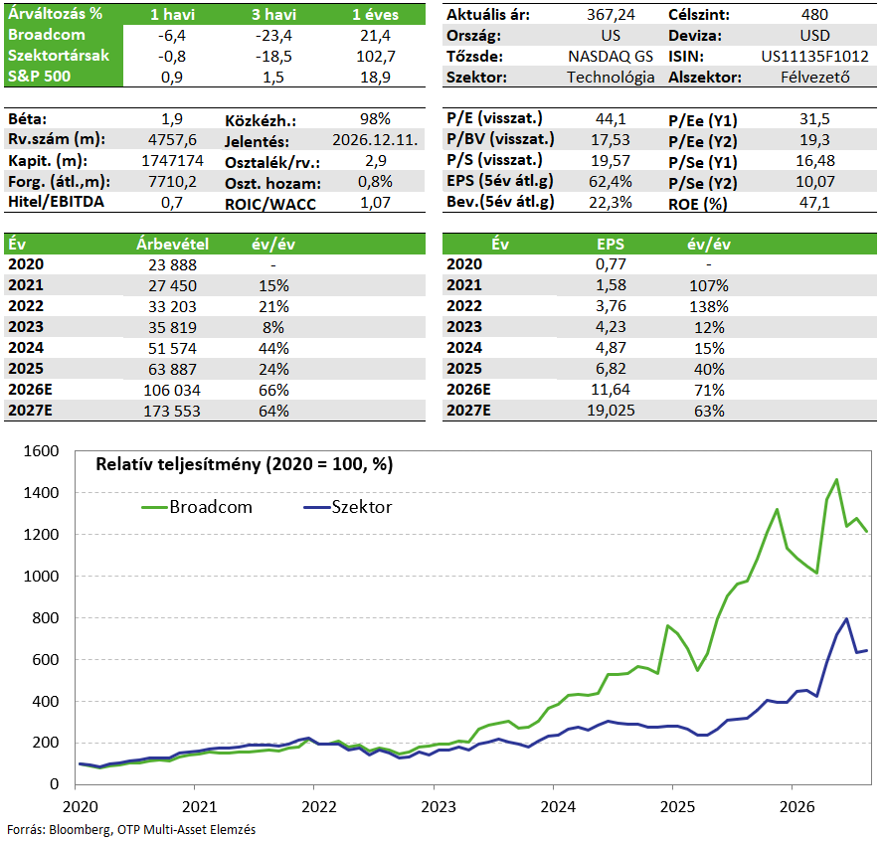Click the Broadcom legend entry in chart
The height and width of the screenshot is (841, 883).
tap(197, 507)
